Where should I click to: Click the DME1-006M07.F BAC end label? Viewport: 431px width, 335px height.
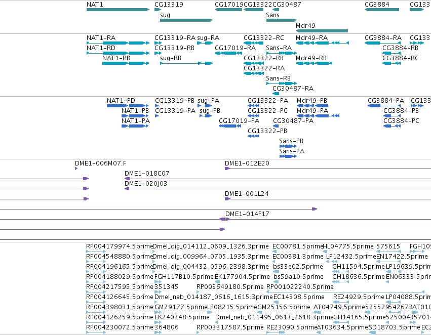click(100, 163)
